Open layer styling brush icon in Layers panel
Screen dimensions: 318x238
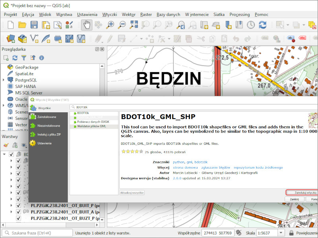(x=6, y=145)
